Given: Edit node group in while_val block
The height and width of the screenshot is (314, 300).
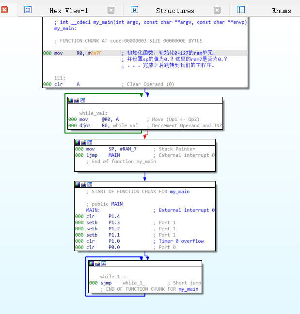Looking at the screenshot, I should [77, 100].
